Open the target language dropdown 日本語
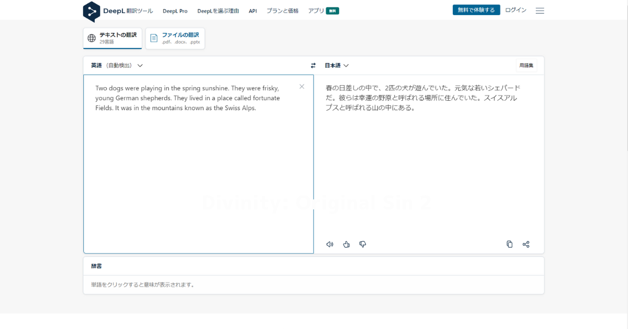Viewport: 628px width, 329px height. pyautogui.click(x=335, y=65)
